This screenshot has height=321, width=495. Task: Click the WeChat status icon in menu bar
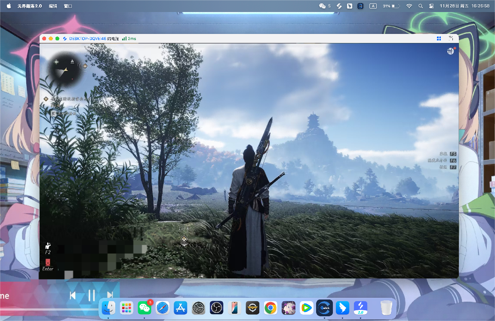(x=322, y=6)
